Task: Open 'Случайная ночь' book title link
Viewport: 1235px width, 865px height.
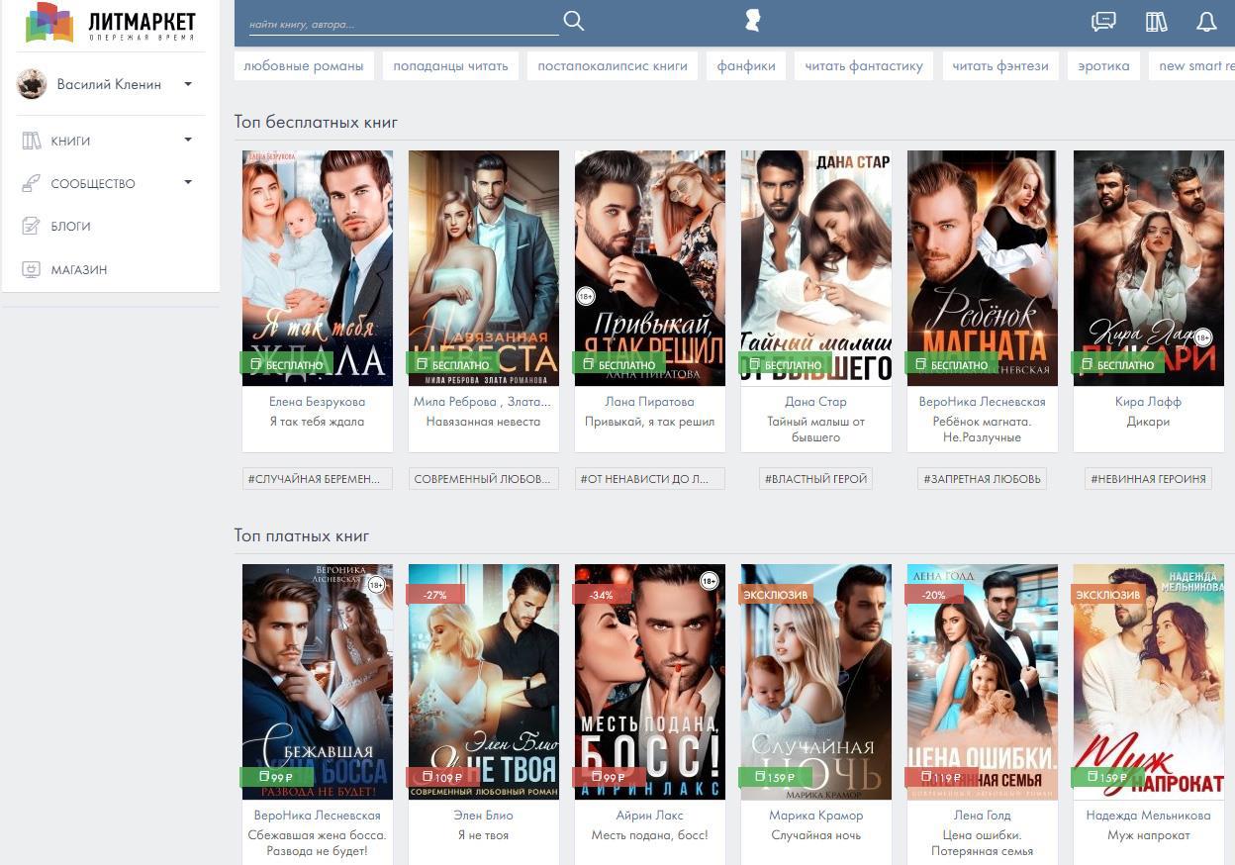Action: point(815,835)
